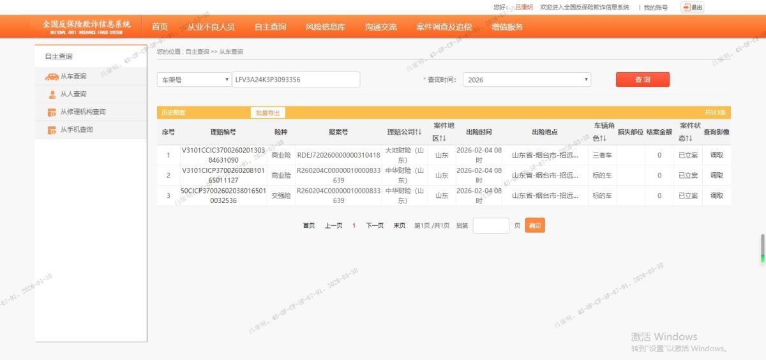Click the green page scrollbar thumb

click(762, 248)
